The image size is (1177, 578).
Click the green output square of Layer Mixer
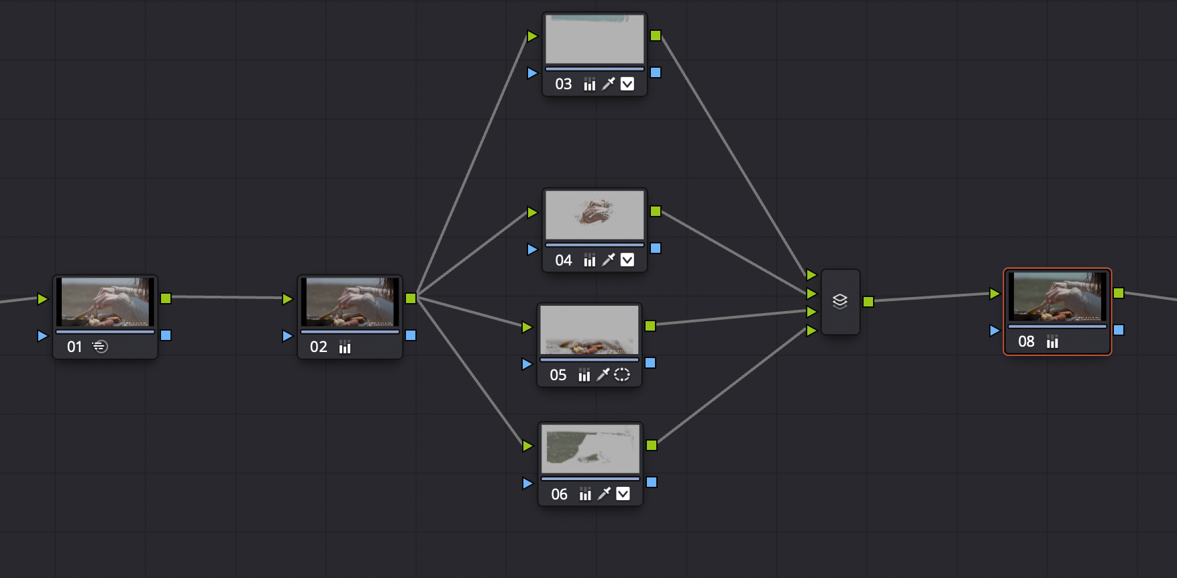tap(868, 302)
